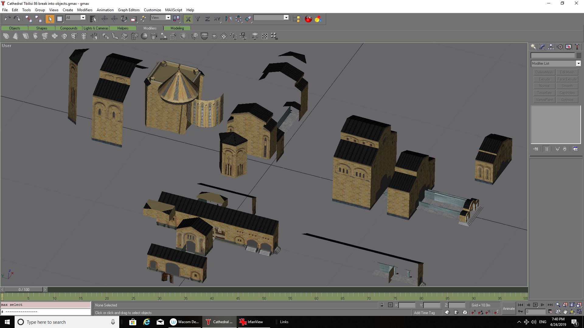This screenshot has height=328, width=584.
Task: Select the Pan hand tool
Action: [x=565, y=312]
